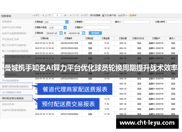Click the amount cell -15.50 in second row
The height and width of the screenshot is (132, 182).
107,48
